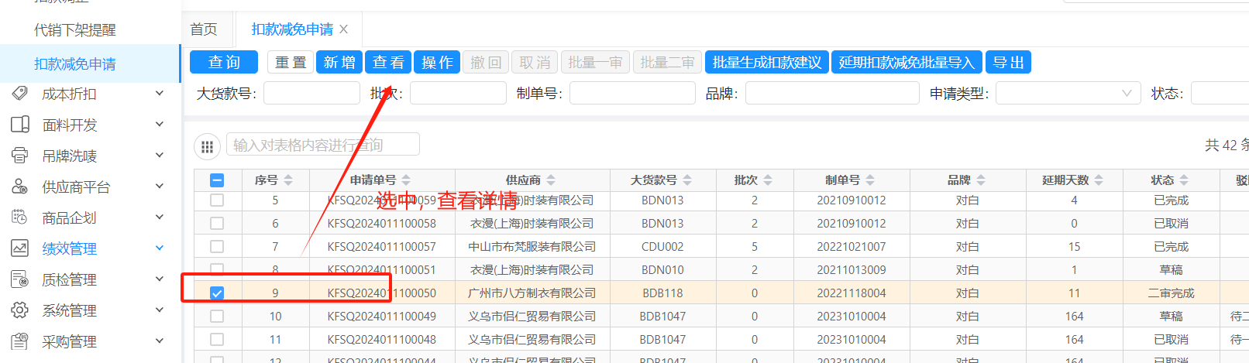Check the checkbox for row 6
The width and height of the screenshot is (1249, 363).
(x=217, y=224)
